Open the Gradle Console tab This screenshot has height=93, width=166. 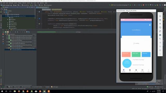[x=159, y=87]
